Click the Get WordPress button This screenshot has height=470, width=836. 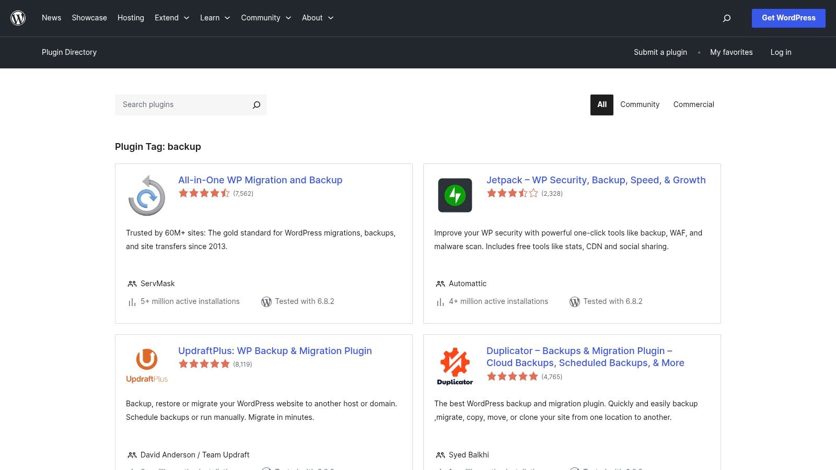click(x=788, y=18)
